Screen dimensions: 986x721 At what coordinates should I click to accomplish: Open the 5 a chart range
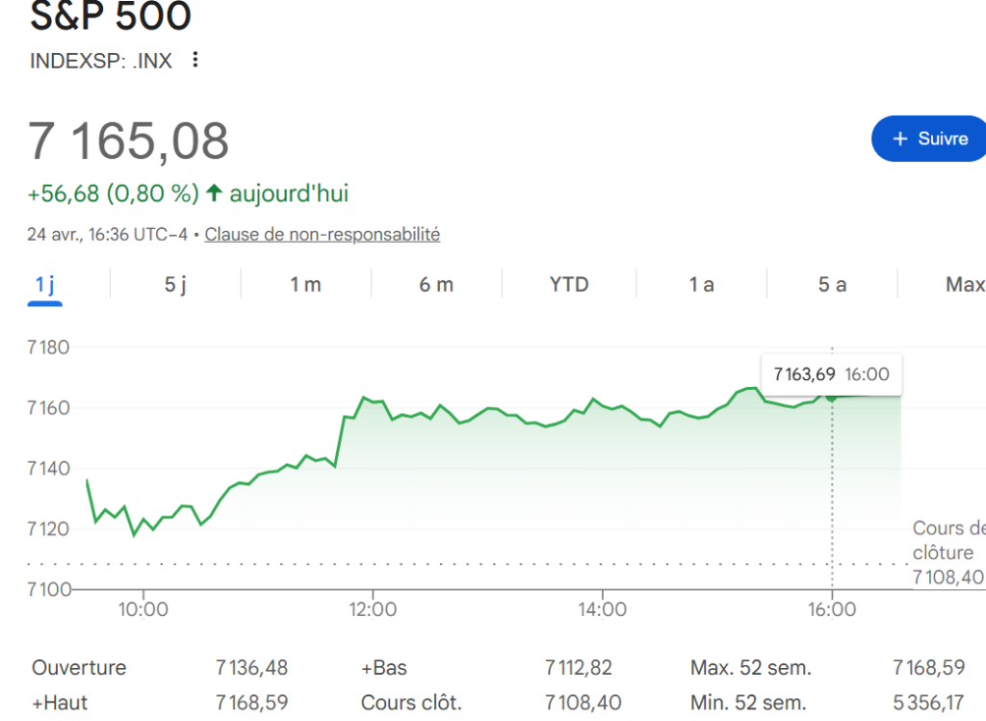tap(832, 285)
